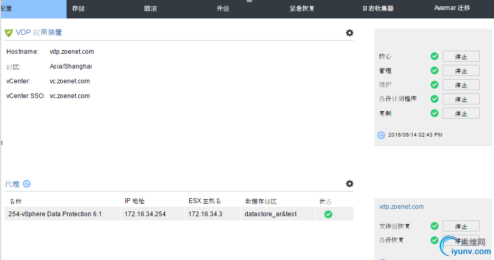The image size is (494, 260).
Task: Open the vdp.zoenet.com proxy link
Action: 402,207
